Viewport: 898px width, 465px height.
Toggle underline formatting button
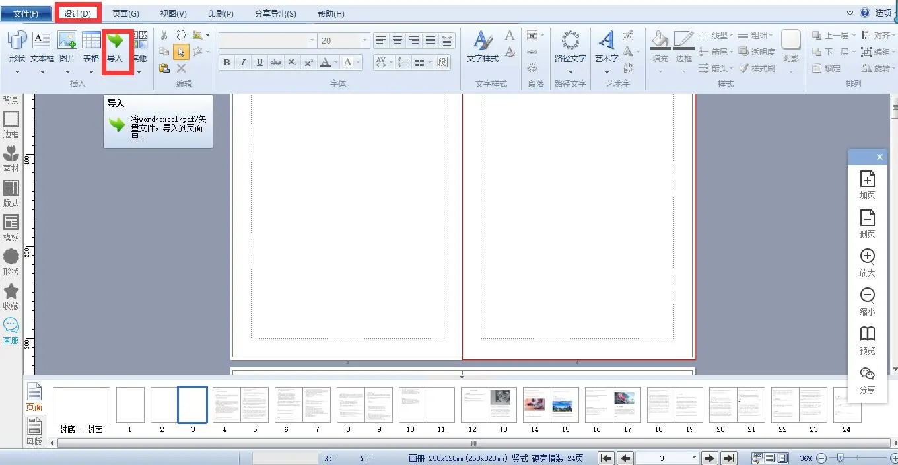click(x=259, y=63)
